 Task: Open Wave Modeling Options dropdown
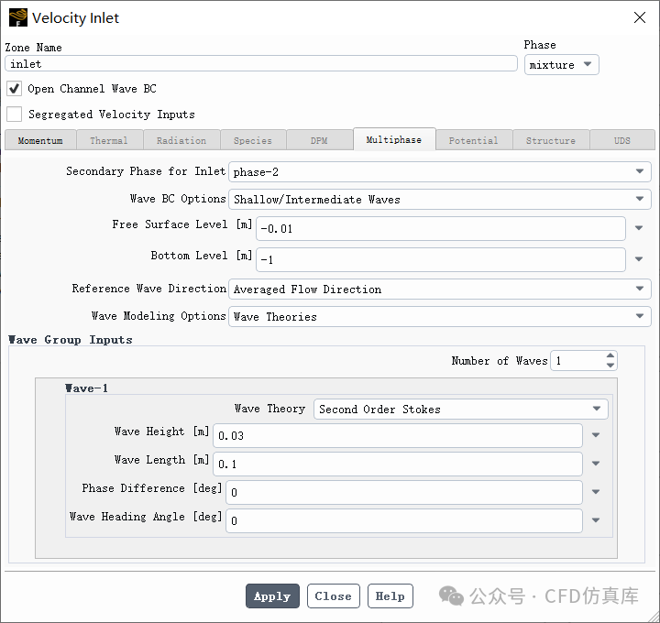point(439,316)
